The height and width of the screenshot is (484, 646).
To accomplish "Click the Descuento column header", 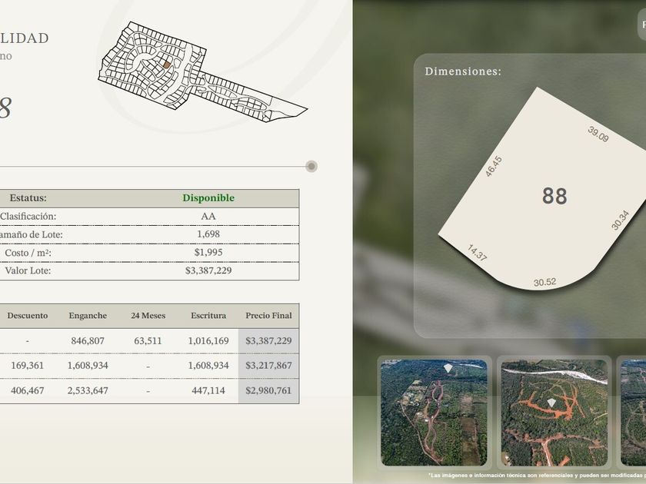I will [x=27, y=316].
